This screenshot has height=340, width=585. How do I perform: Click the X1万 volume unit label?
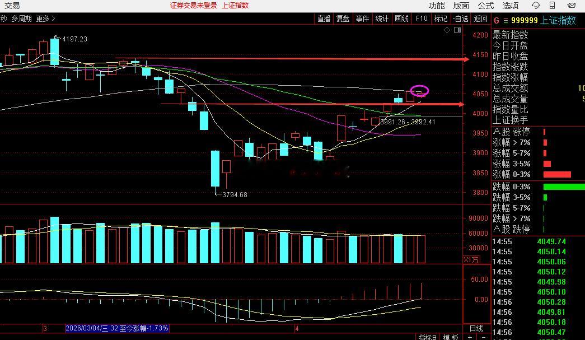click(471, 260)
